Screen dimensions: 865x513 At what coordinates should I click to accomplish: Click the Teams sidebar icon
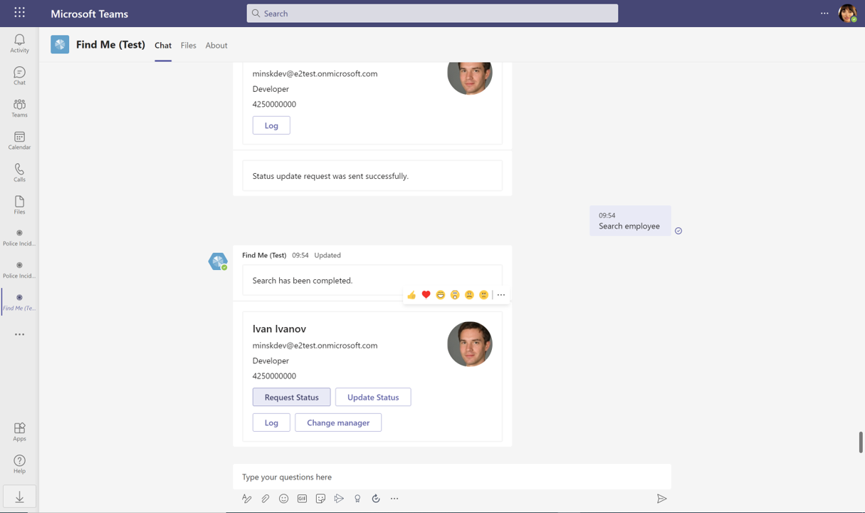19,108
